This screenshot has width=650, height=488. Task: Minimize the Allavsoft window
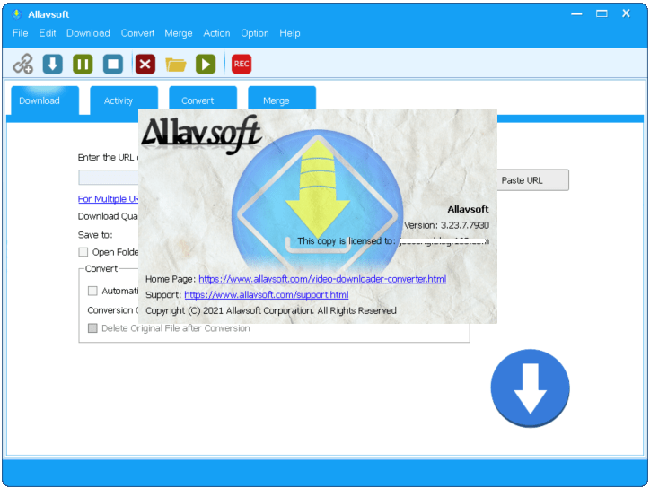pyautogui.click(x=576, y=13)
